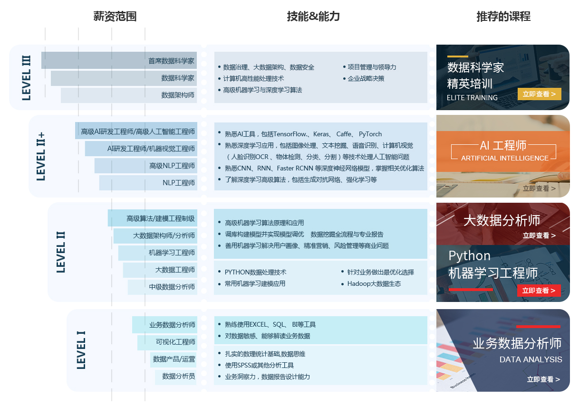Click the line 调库构建模型并实现模型调优
The height and width of the screenshot is (405, 579).
tap(304, 235)
